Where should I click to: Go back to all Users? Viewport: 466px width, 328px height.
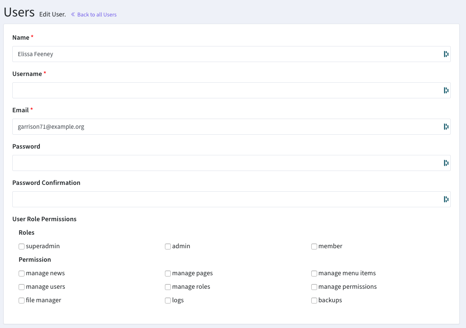pyautogui.click(x=96, y=14)
